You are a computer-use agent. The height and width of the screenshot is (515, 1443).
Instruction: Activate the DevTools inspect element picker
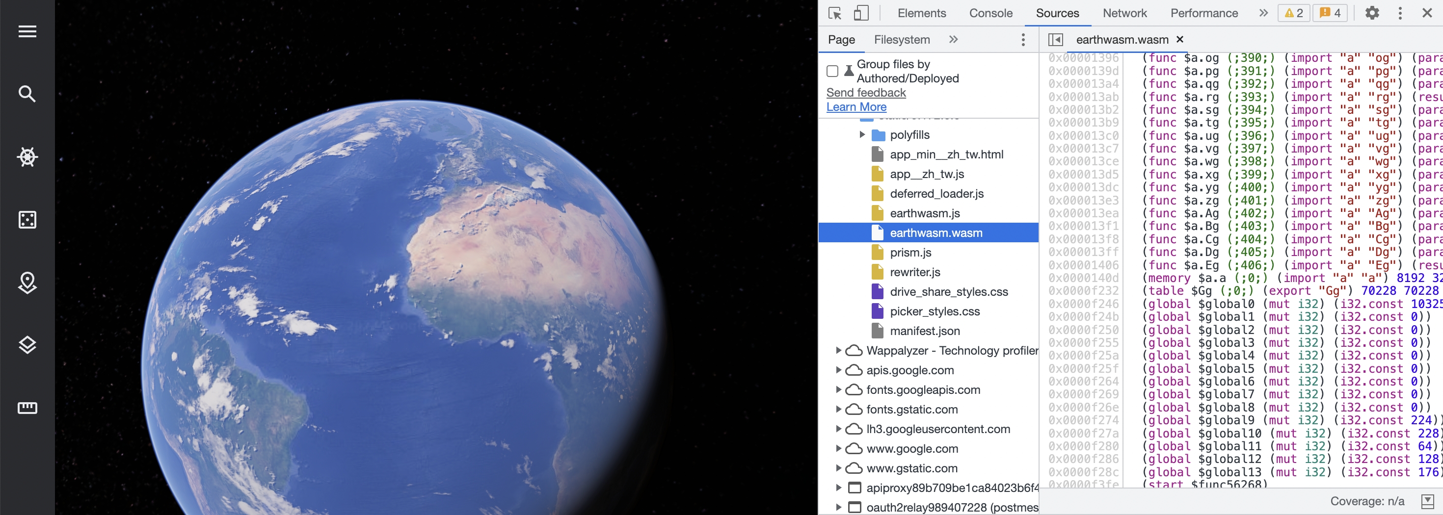pyautogui.click(x=835, y=13)
